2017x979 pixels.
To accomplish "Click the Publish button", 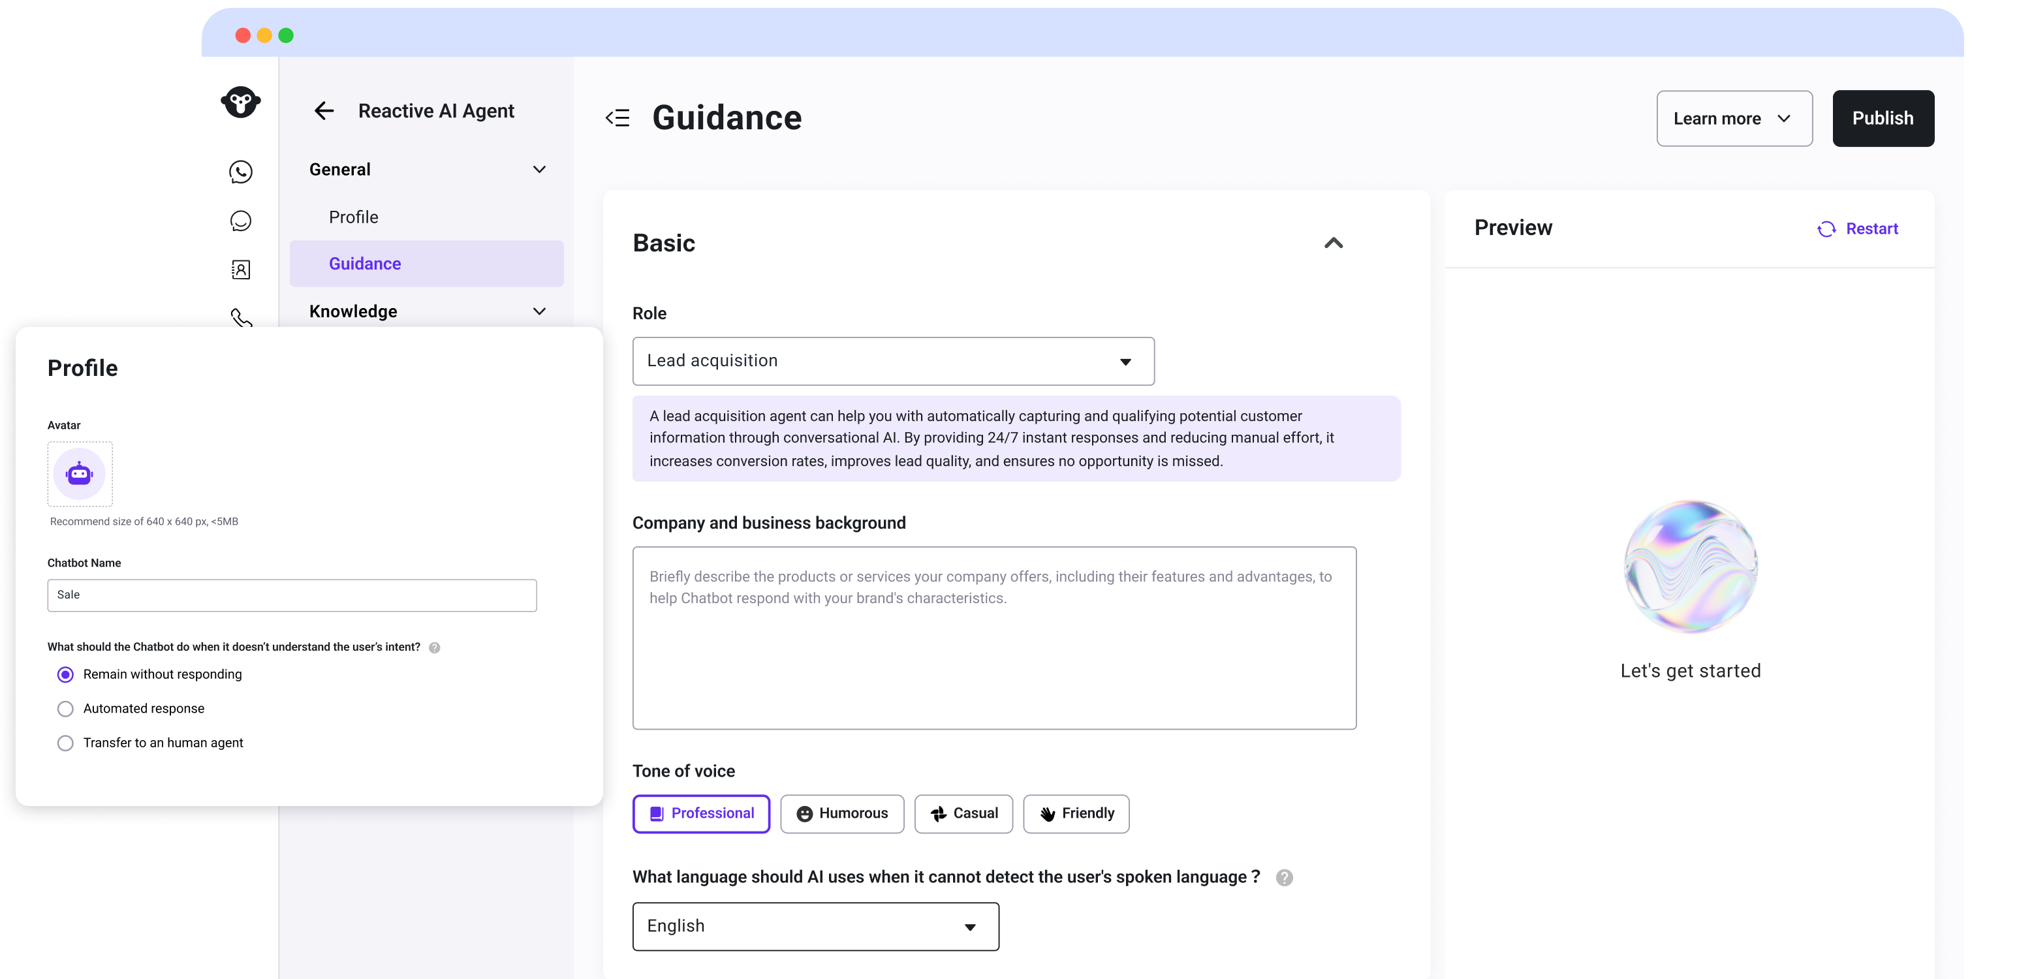I will click(x=1883, y=118).
